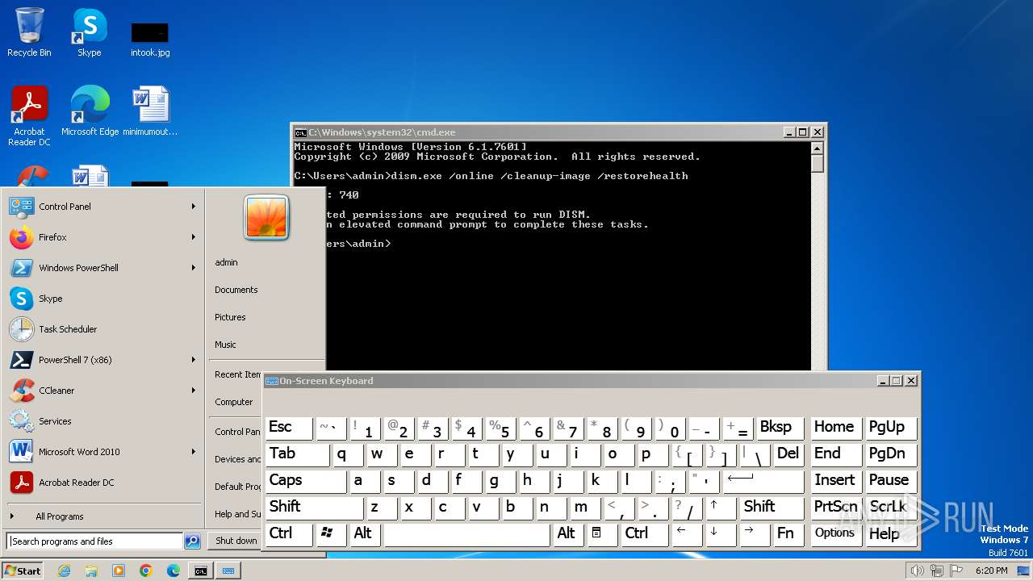Expand CCleaner jump list arrow
This screenshot has height=581, width=1033.
tap(194, 391)
